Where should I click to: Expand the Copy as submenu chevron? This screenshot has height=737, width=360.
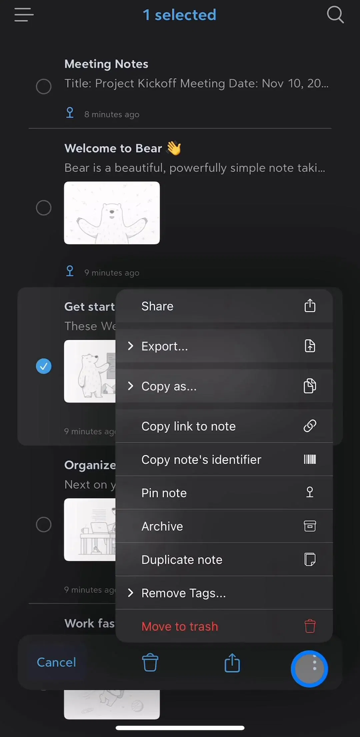pos(130,386)
